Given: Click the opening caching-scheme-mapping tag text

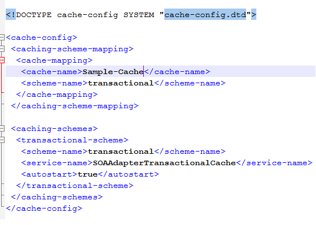Looking at the screenshot, I should point(72,49).
